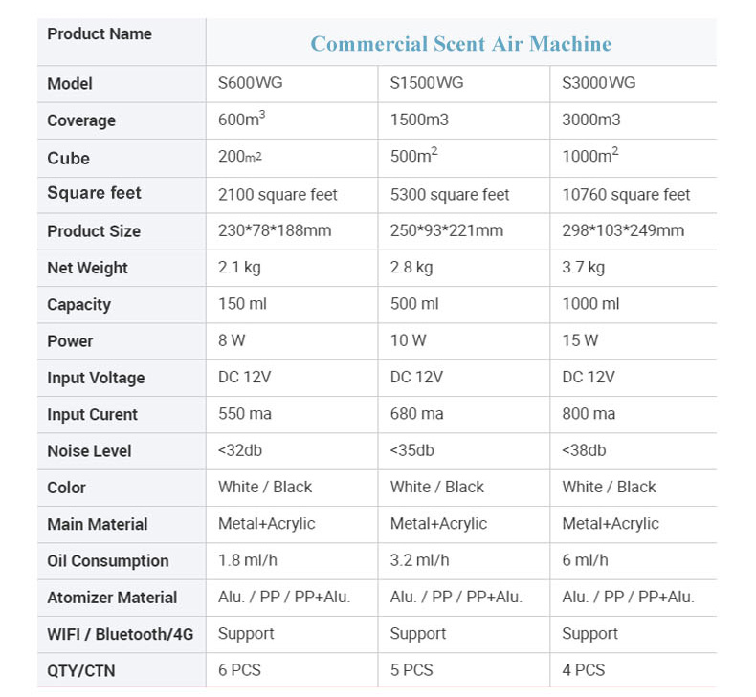Click the Product Name row header

[x=100, y=34]
